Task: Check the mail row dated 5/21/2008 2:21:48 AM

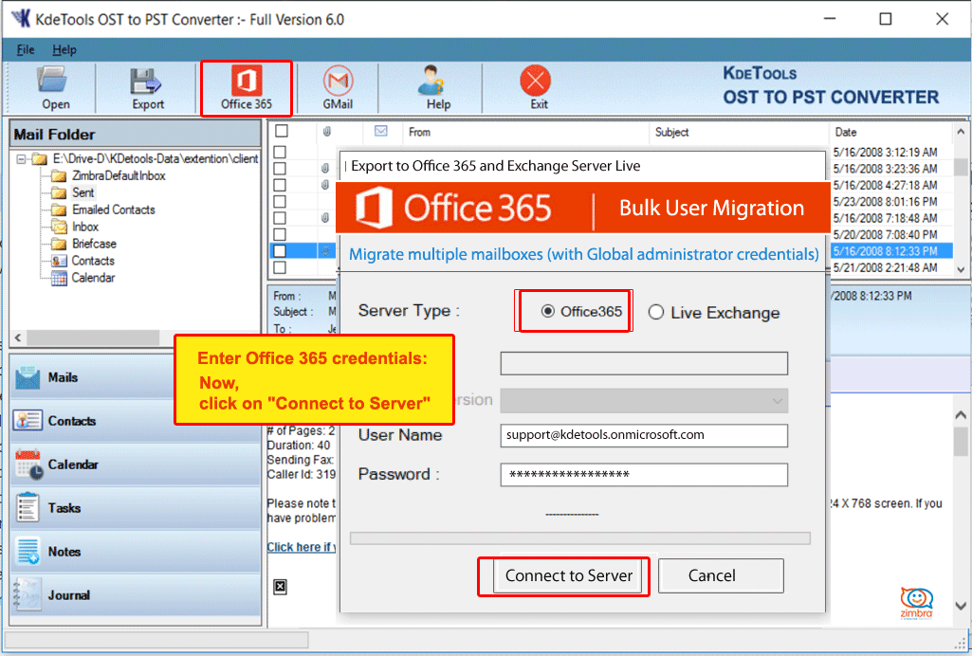Action: (x=280, y=267)
